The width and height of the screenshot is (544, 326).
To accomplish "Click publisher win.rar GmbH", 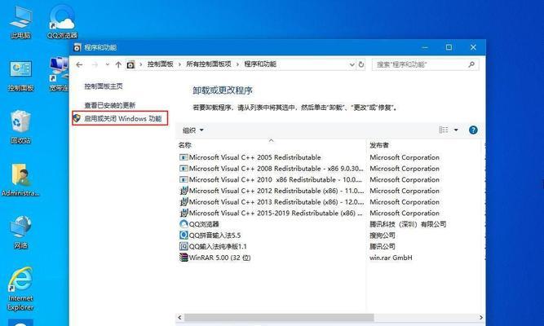I will click(x=391, y=258).
